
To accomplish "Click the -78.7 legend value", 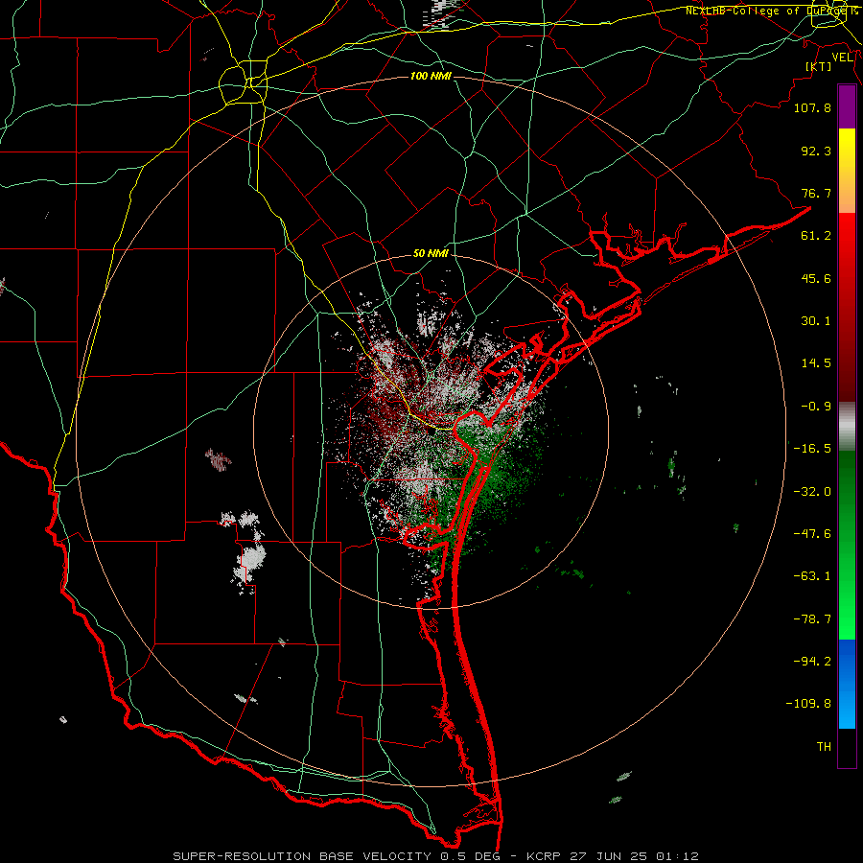I will pyautogui.click(x=812, y=619).
